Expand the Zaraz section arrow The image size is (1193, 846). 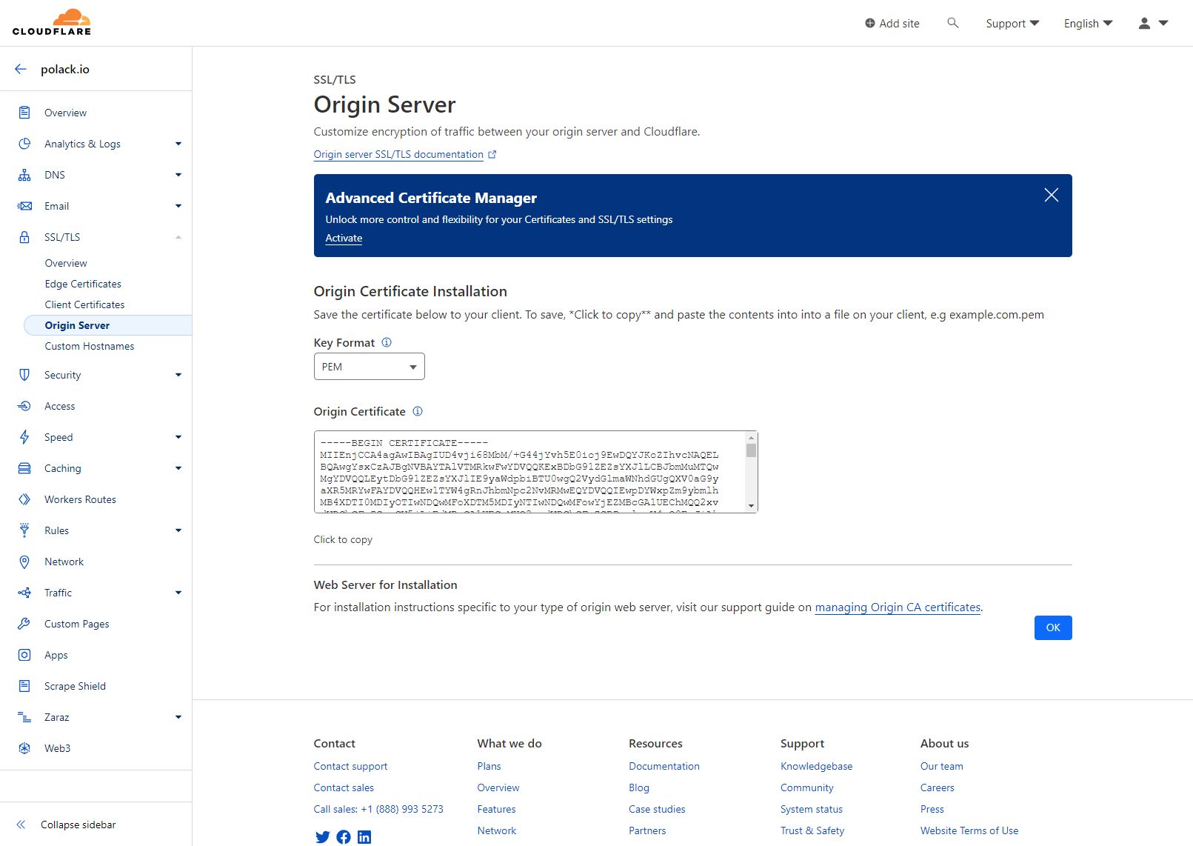[x=178, y=717]
